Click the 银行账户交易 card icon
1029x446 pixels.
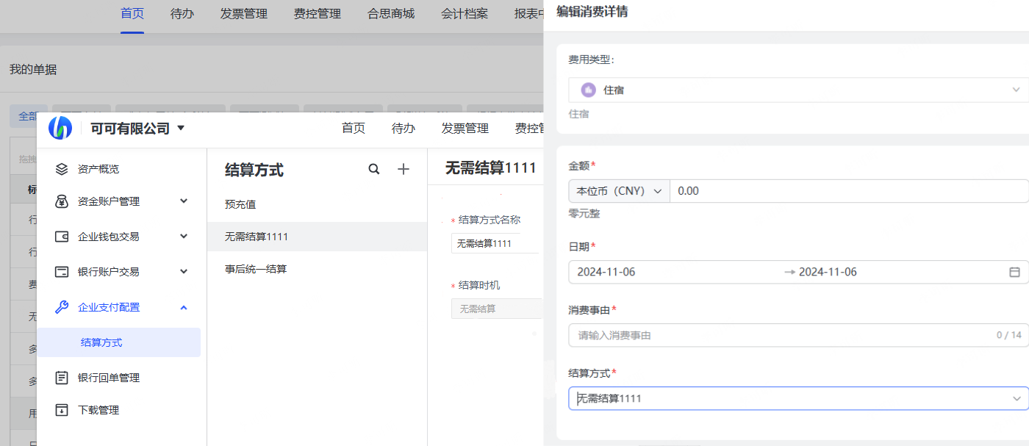62,272
